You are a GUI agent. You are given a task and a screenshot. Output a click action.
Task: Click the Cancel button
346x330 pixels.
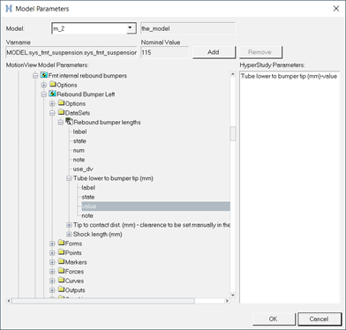tap(320, 319)
